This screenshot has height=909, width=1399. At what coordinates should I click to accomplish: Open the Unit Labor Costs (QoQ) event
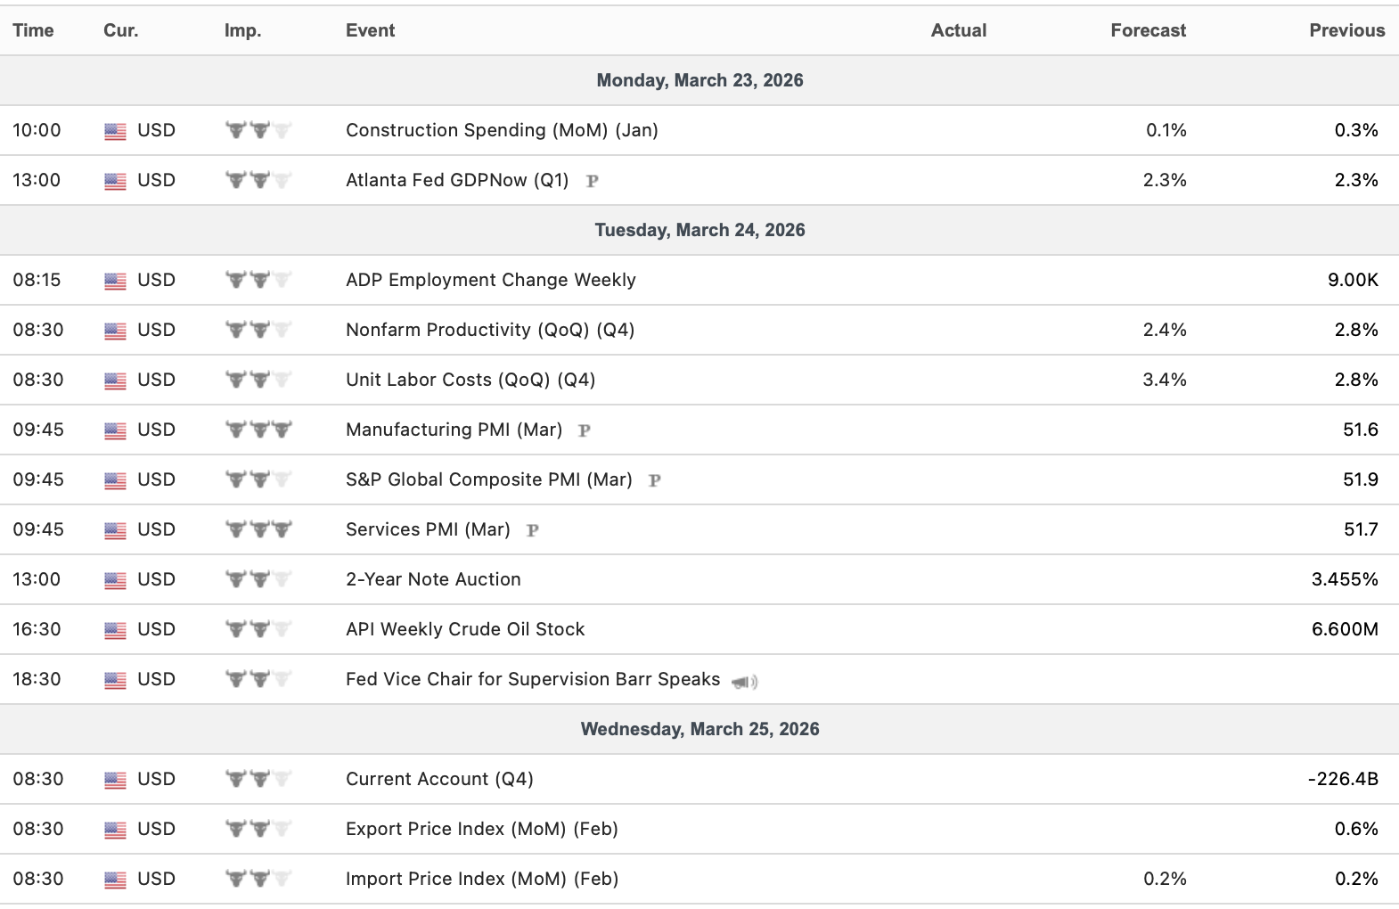[x=470, y=380]
